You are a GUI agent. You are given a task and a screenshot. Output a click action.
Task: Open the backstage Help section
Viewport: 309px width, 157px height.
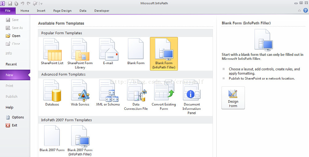click(x=10, y=107)
